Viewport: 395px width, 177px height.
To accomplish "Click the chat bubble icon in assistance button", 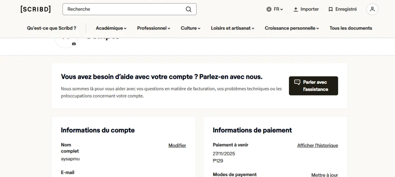I will click(x=297, y=82).
